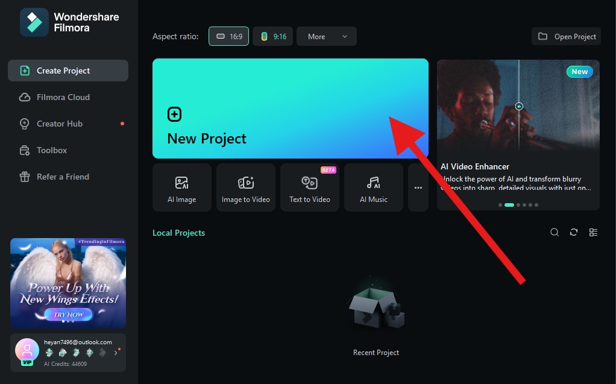This screenshot has height=384, width=616.
Task: Click the comparison slider handle on enhancer preview
Action: point(519,106)
